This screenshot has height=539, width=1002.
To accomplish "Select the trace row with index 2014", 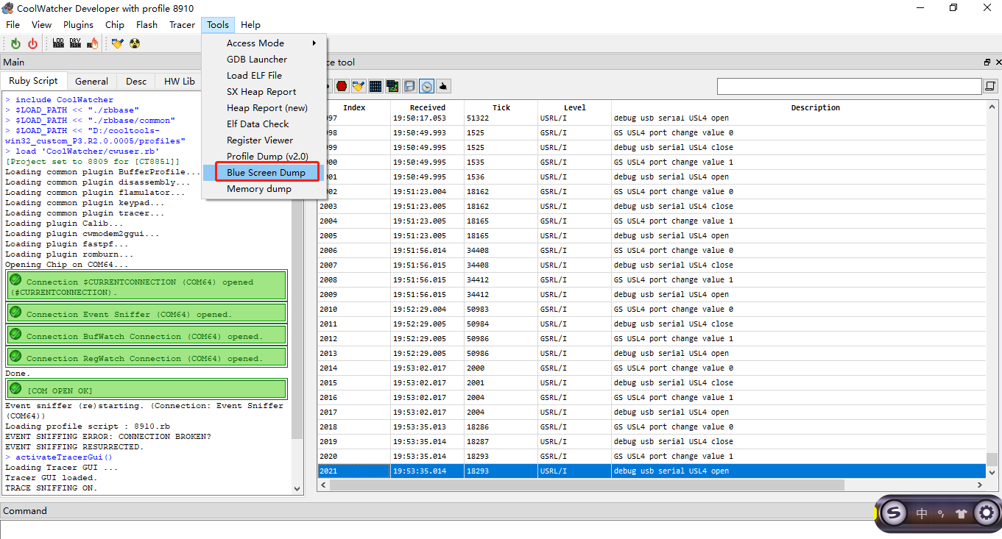I will pos(652,368).
